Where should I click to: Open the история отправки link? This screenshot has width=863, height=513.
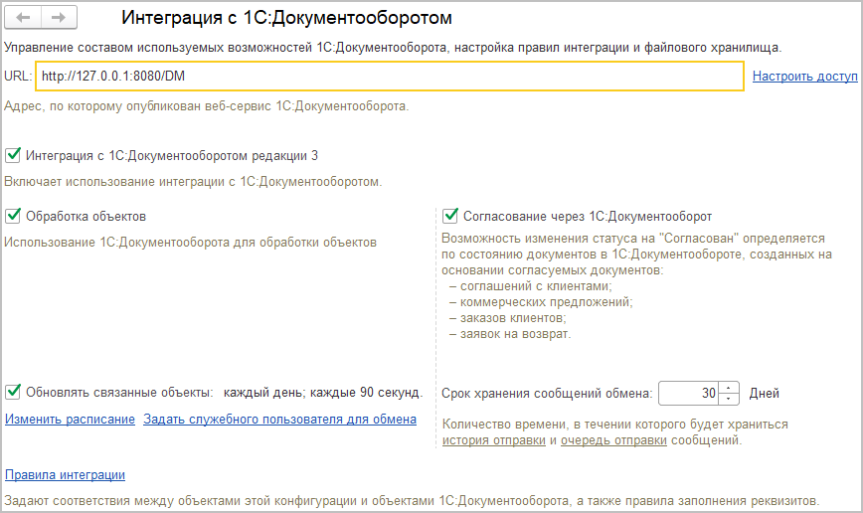(x=494, y=440)
